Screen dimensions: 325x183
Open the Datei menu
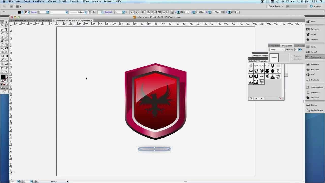click(27, 2)
